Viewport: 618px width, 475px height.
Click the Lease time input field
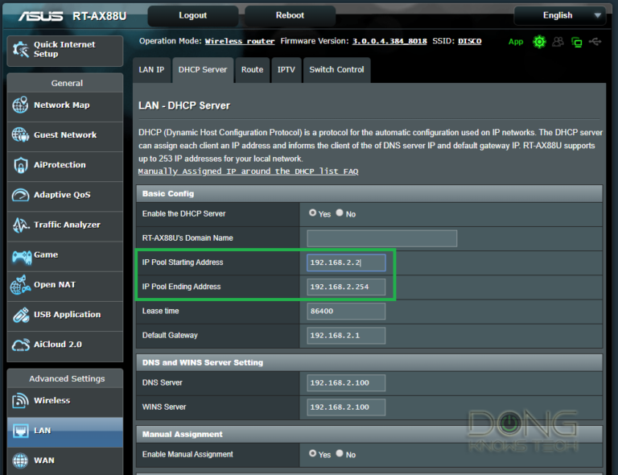[346, 311]
